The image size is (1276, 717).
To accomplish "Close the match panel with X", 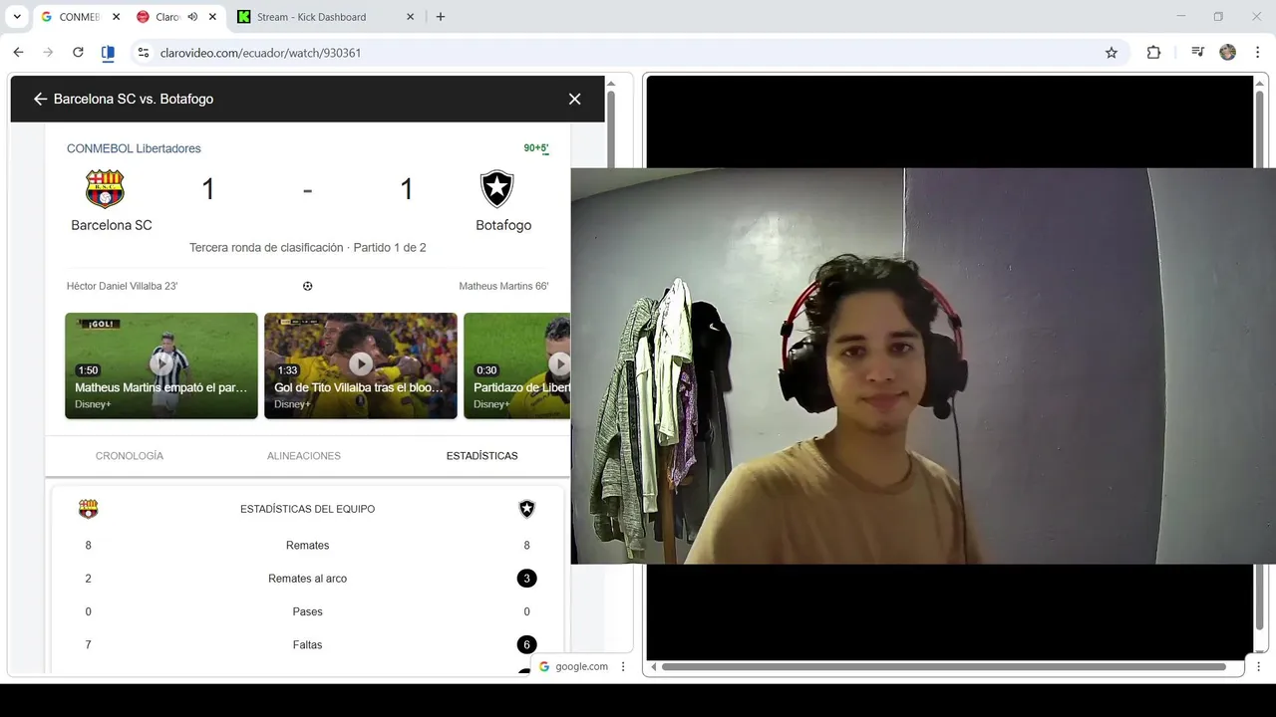I will 574,99.
